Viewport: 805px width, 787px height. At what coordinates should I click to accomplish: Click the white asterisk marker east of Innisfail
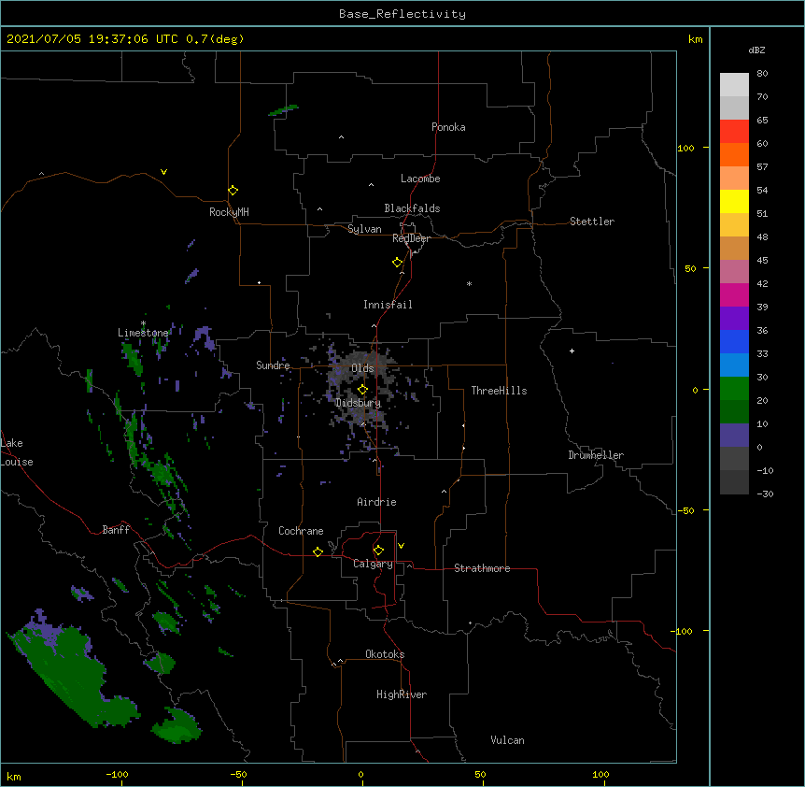[x=469, y=283]
